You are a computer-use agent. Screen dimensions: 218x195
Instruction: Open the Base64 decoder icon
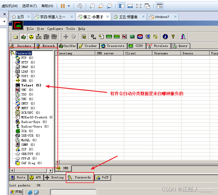[x=94, y=37]
